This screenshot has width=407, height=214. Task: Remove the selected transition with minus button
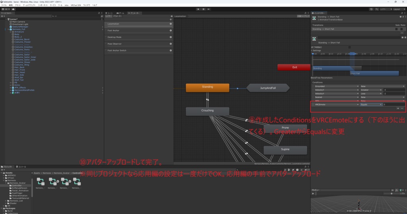(402, 33)
